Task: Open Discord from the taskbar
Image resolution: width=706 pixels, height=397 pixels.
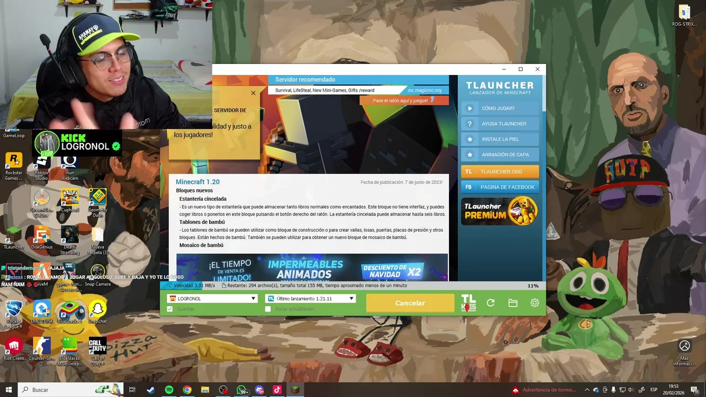Action: click(259, 390)
